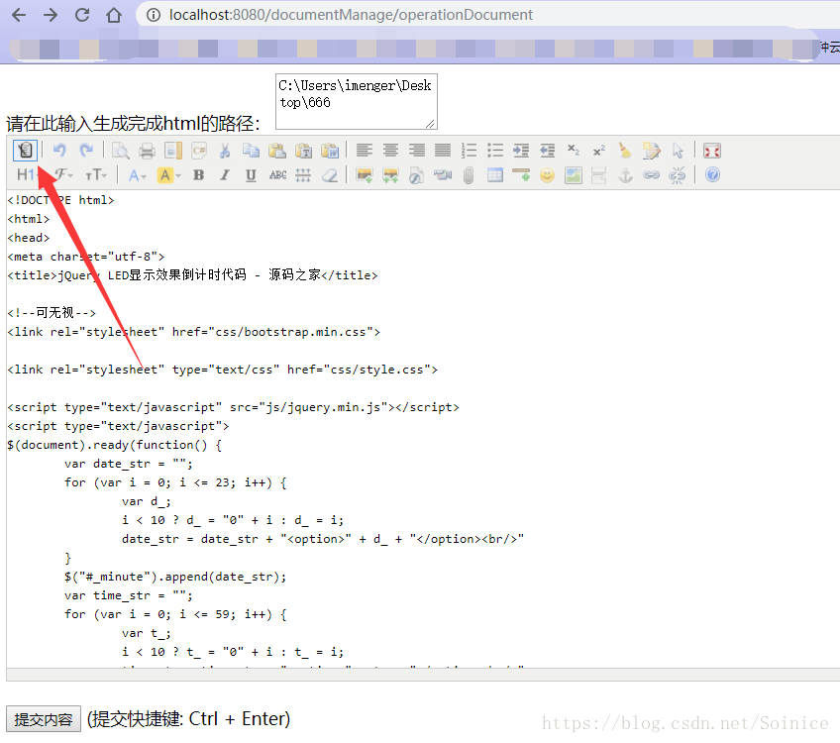Click the multi-image upload icon

[x=390, y=175]
